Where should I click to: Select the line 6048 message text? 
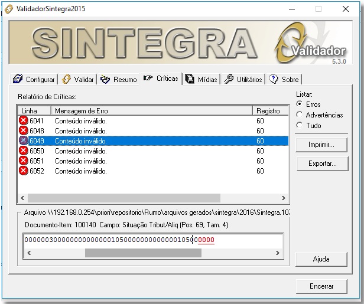coord(81,131)
